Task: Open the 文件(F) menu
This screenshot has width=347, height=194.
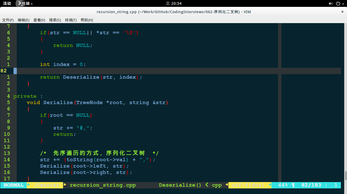Action: click(8, 20)
